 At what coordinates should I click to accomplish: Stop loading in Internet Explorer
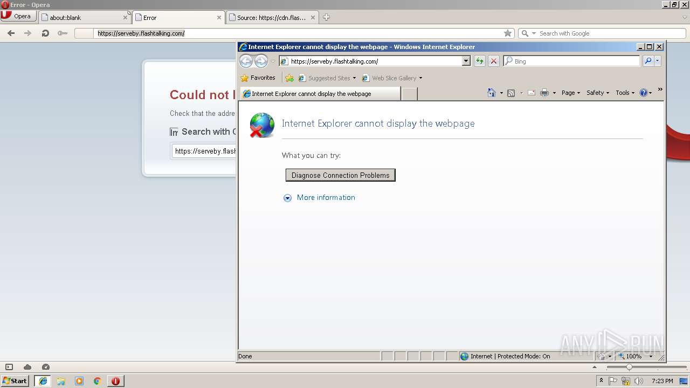click(493, 61)
